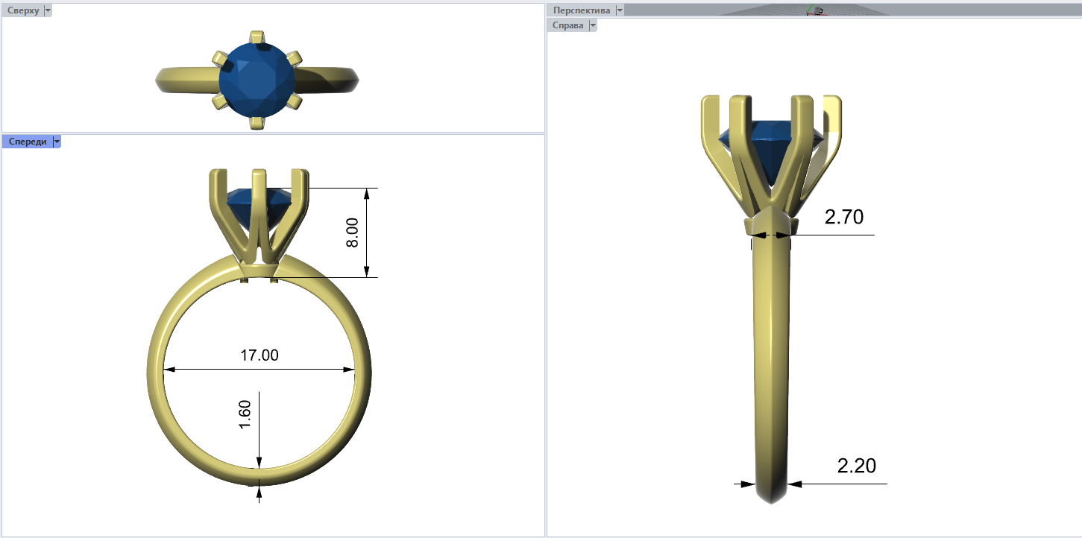
Task: Select the Перспектива viewport title
Action: 581,10
